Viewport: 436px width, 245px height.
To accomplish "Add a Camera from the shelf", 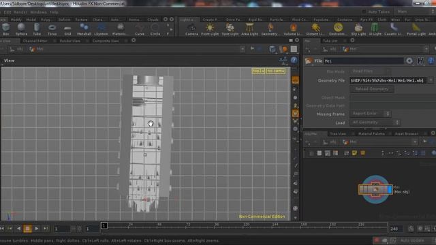I will (191, 29).
